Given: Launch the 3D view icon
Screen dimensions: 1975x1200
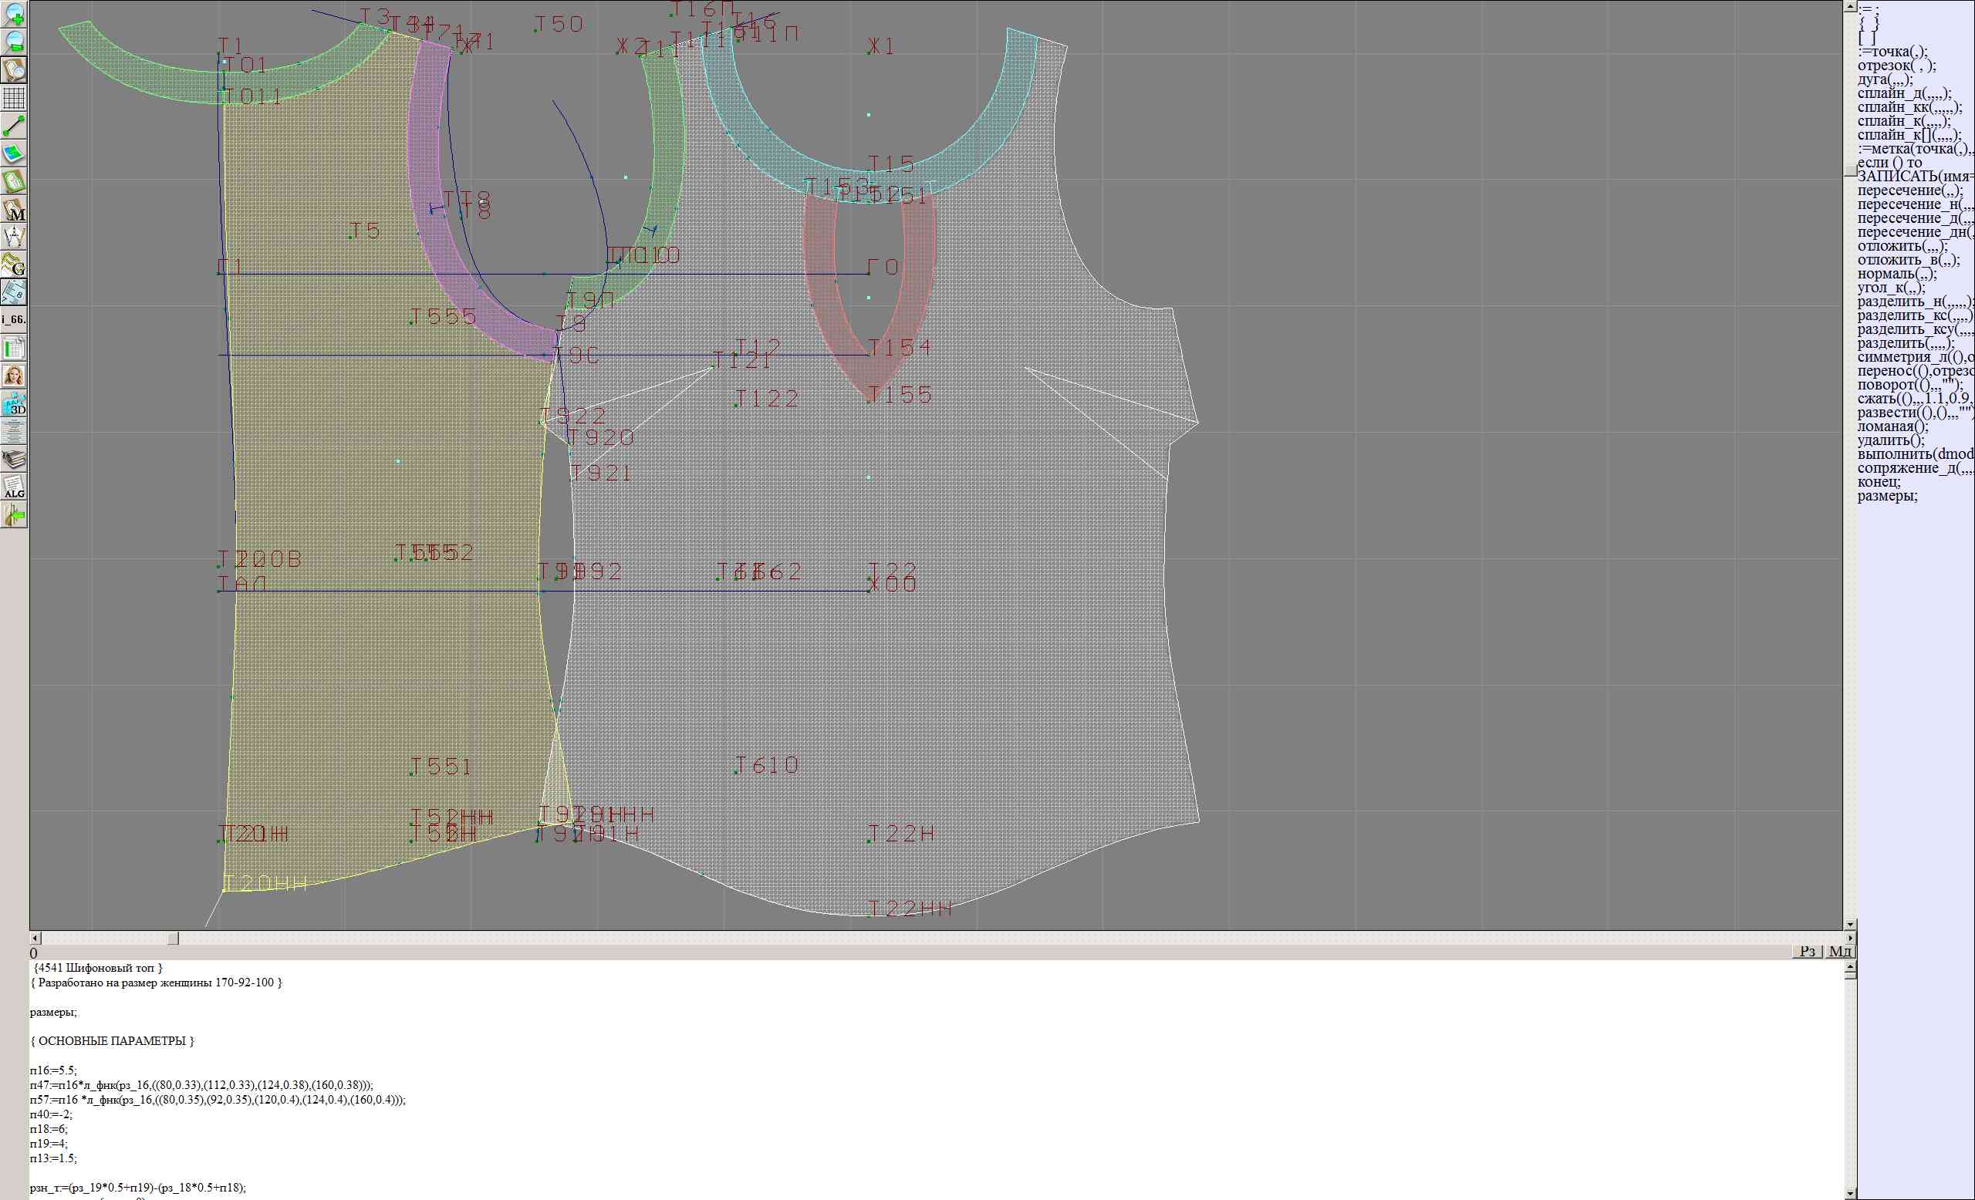Looking at the screenshot, I should tap(15, 404).
